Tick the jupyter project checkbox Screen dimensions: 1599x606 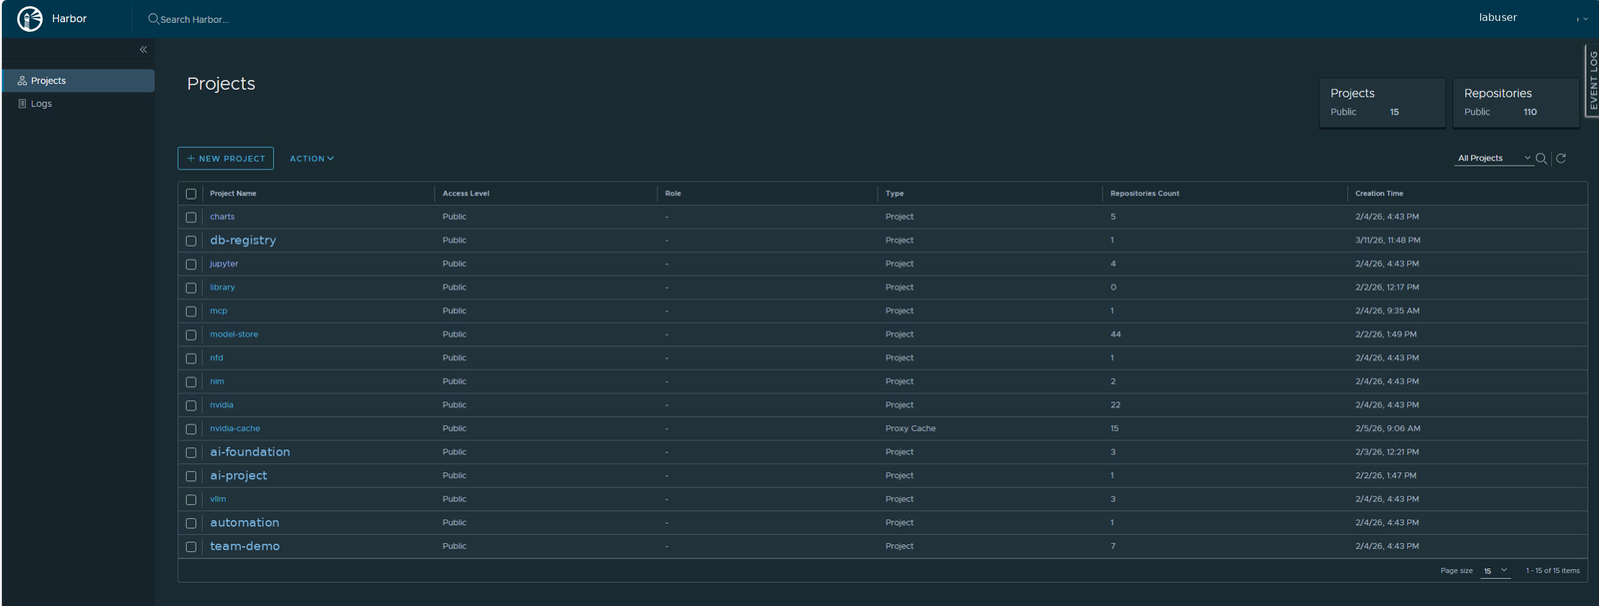point(191,264)
